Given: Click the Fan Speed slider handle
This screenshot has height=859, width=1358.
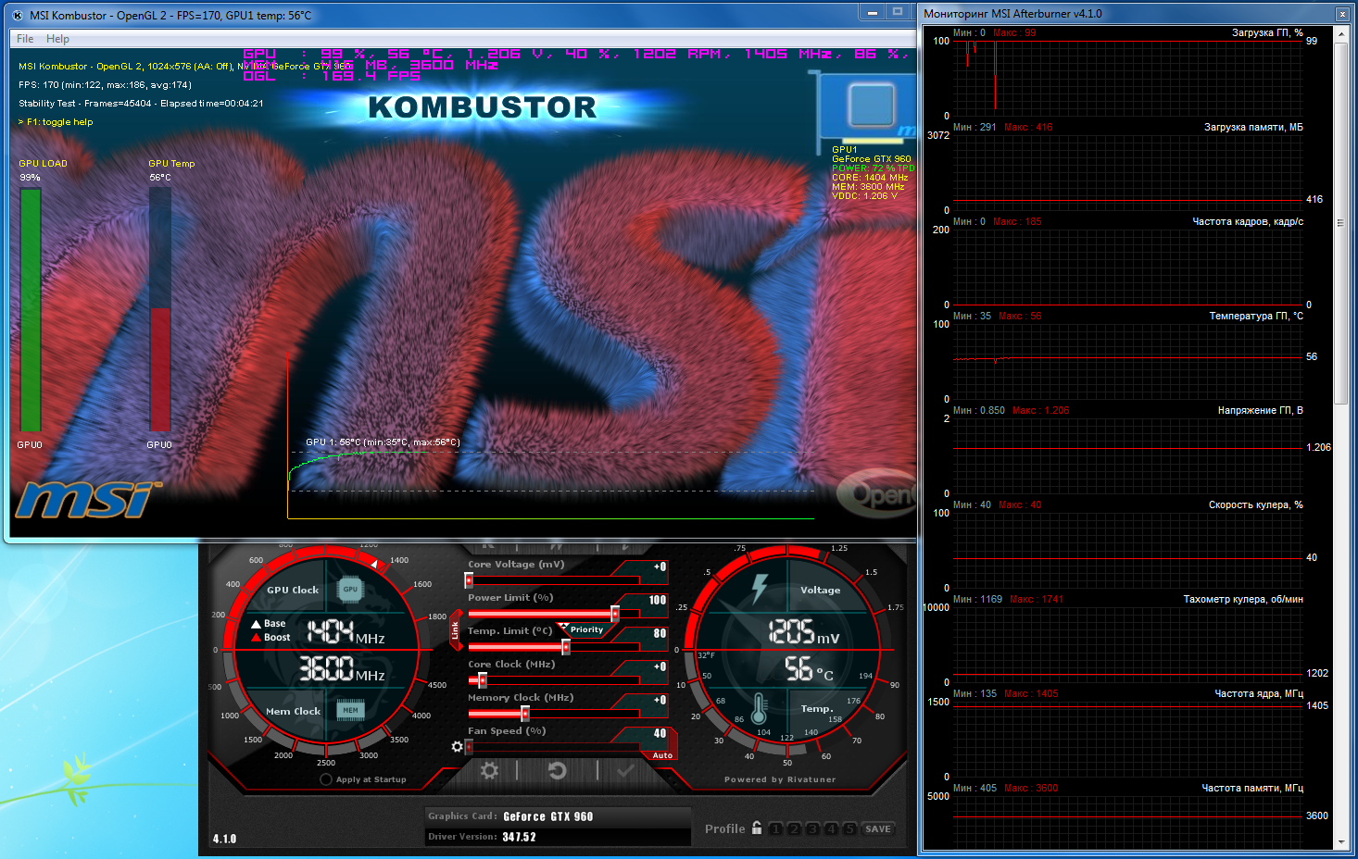Looking at the screenshot, I should click(x=469, y=747).
